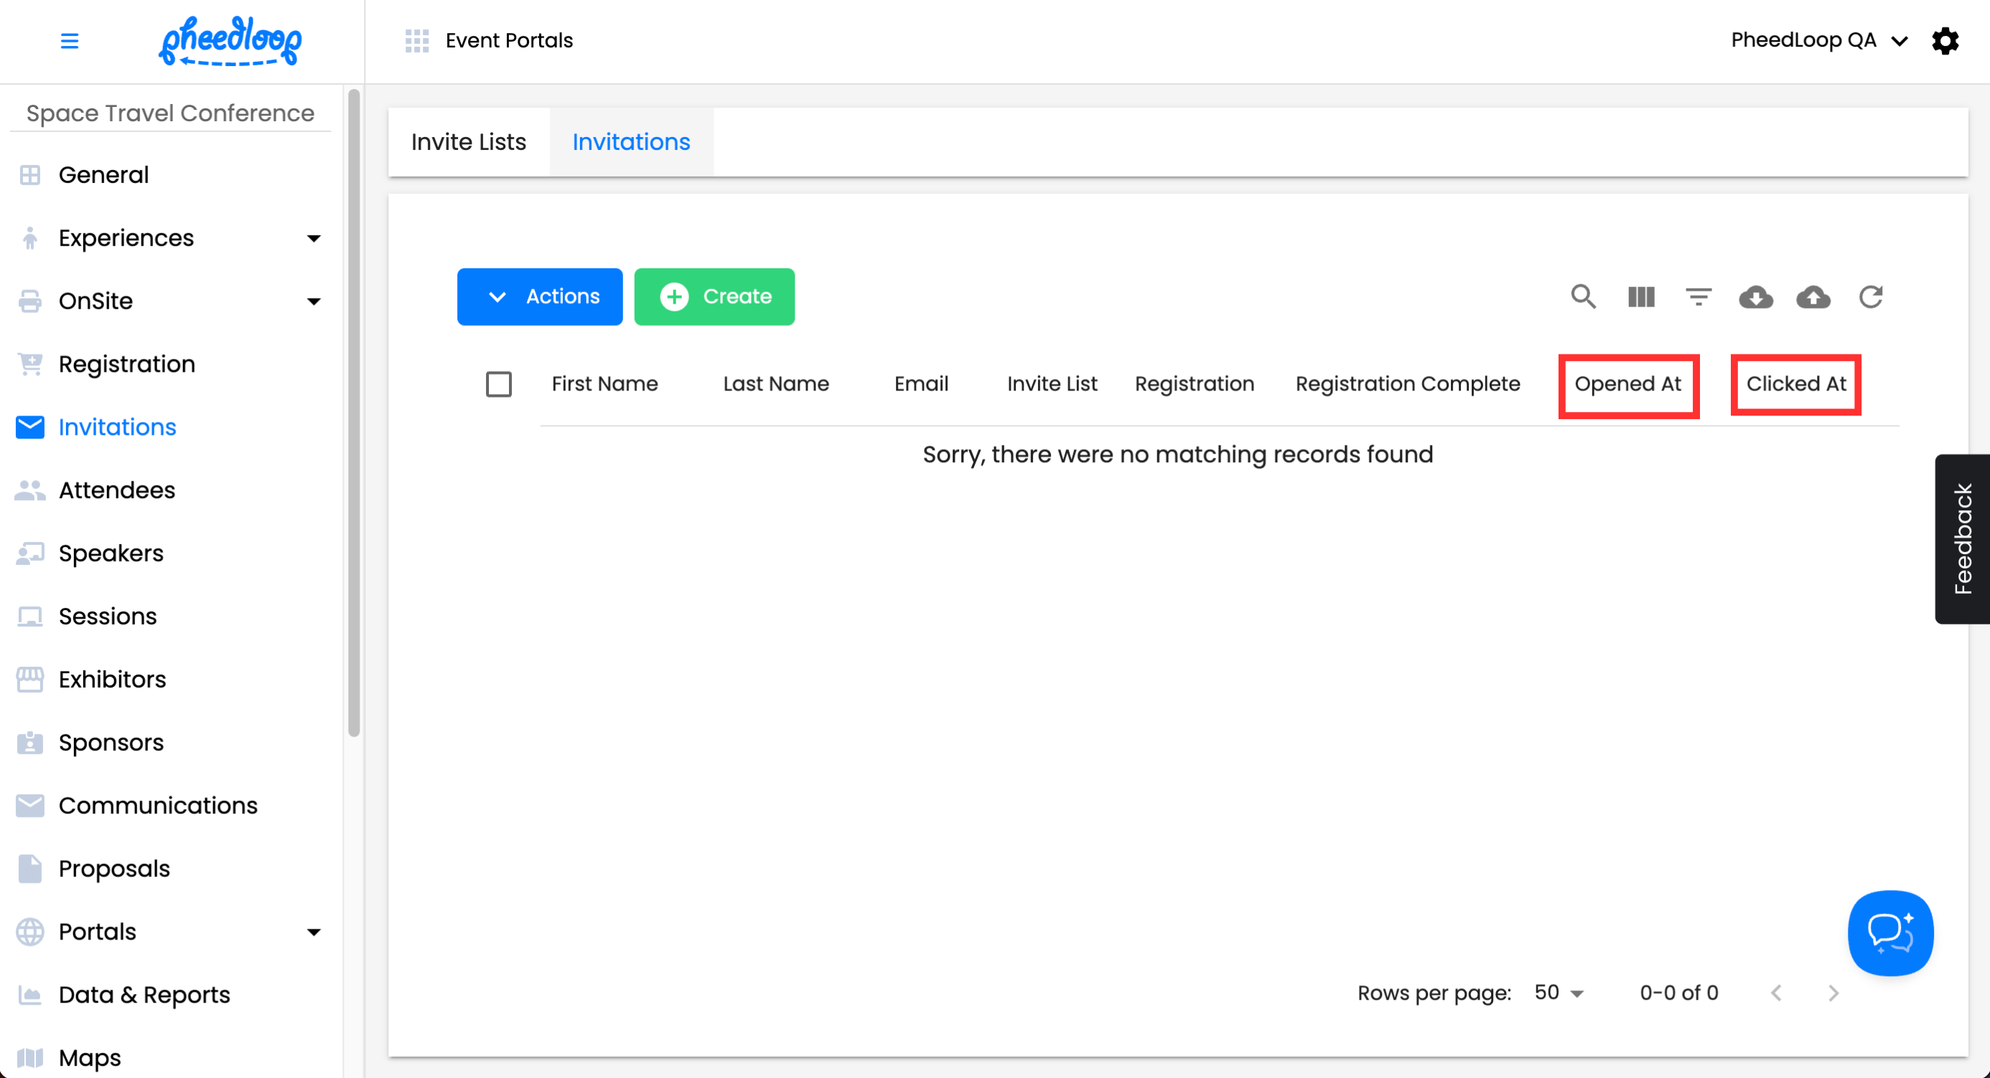Click the cloud upload import icon
The width and height of the screenshot is (1990, 1078).
tap(1813, 296)
